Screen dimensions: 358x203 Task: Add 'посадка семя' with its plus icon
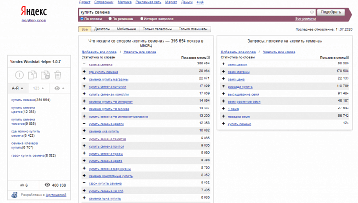click(223, 116)
